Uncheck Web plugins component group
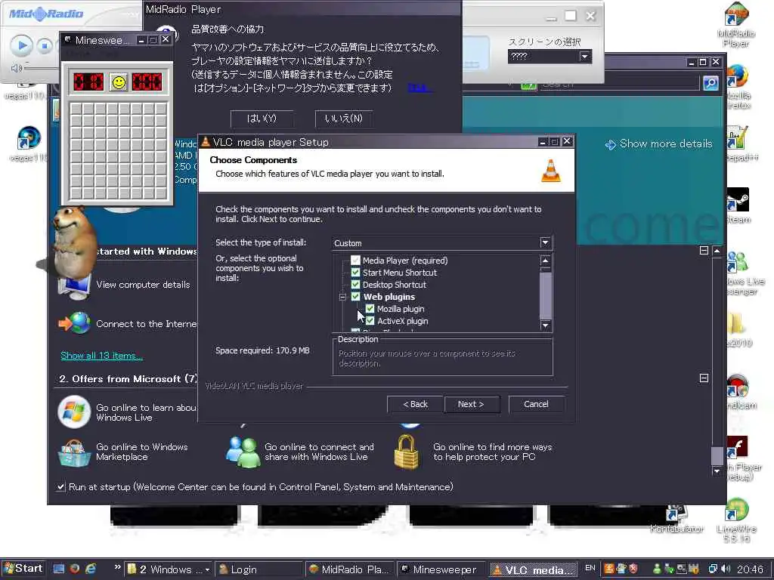 (x=355, y=296)
